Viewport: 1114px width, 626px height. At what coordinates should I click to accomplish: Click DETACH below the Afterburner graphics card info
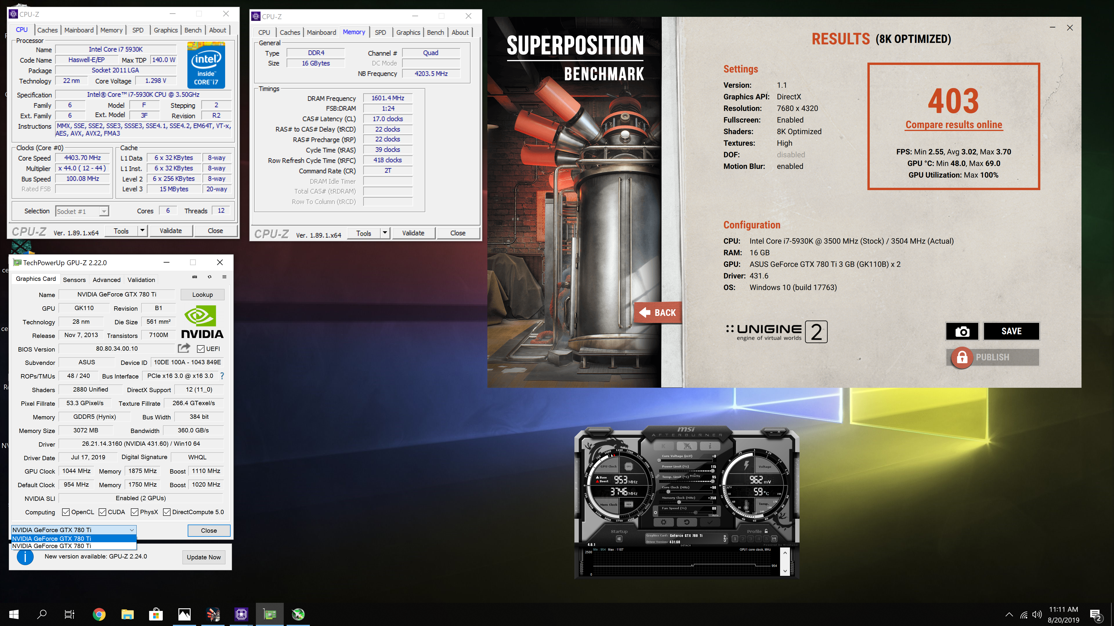686,546
